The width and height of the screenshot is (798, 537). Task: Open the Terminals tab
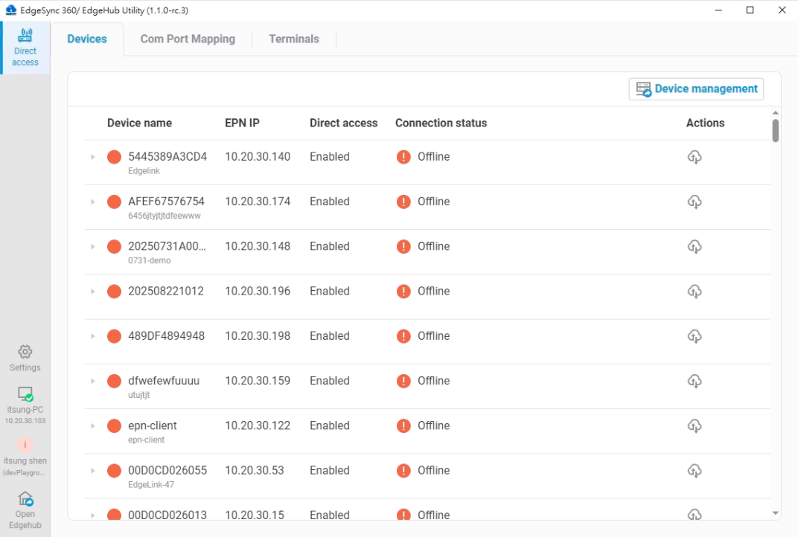[293, 39]
